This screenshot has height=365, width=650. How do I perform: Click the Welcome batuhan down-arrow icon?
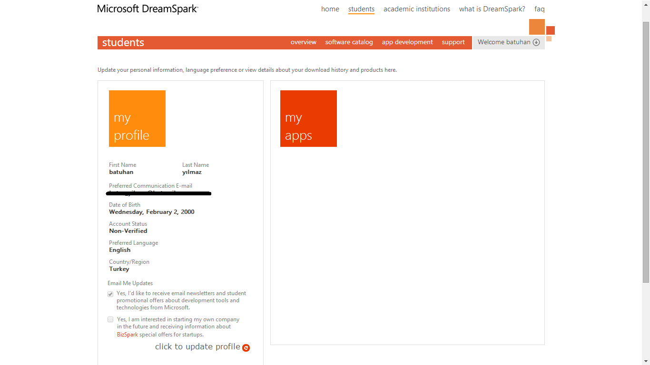[x=536, y=42]
